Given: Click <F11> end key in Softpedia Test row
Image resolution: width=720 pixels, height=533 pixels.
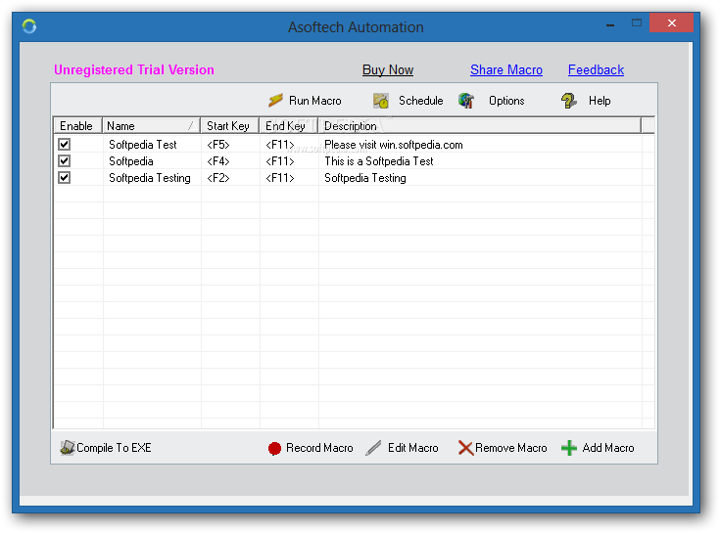Looking at the screenshot, I should click(279, 145).
